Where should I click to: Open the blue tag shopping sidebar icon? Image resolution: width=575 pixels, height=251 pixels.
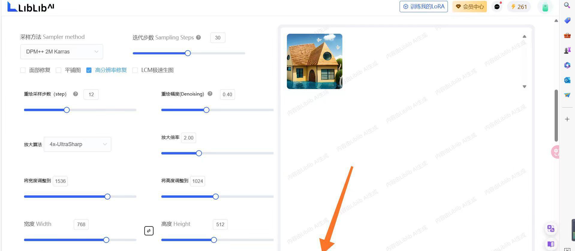click(567, 20)
